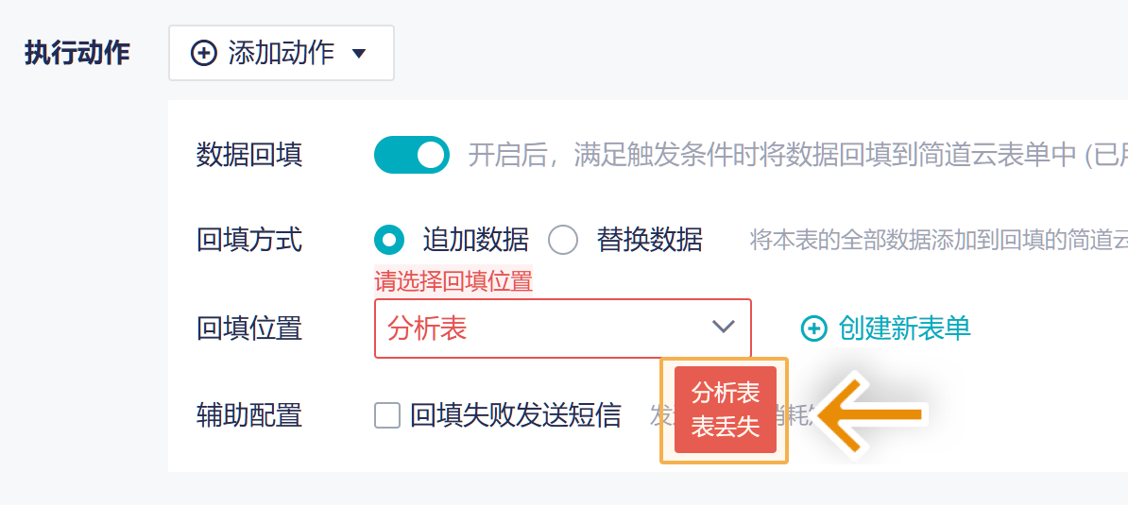Click the 执行动作 section label

77,53
